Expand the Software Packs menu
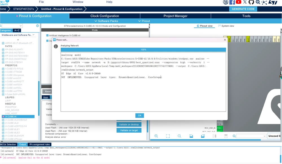The image size is (282, 164). click(x=106, y=21)
